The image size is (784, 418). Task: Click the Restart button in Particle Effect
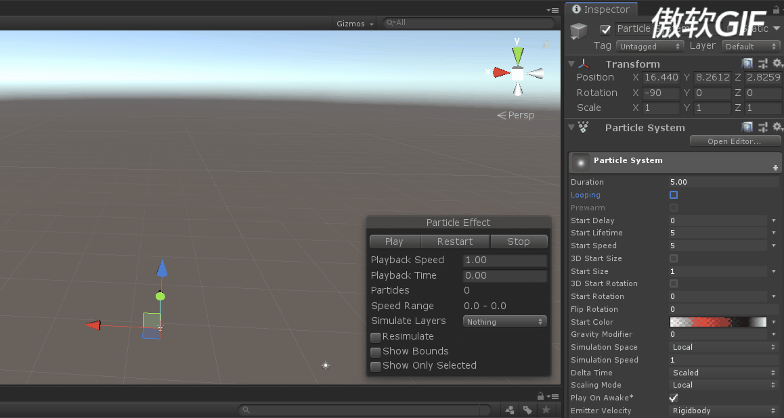pyautogui.click(x=455, y=241)
